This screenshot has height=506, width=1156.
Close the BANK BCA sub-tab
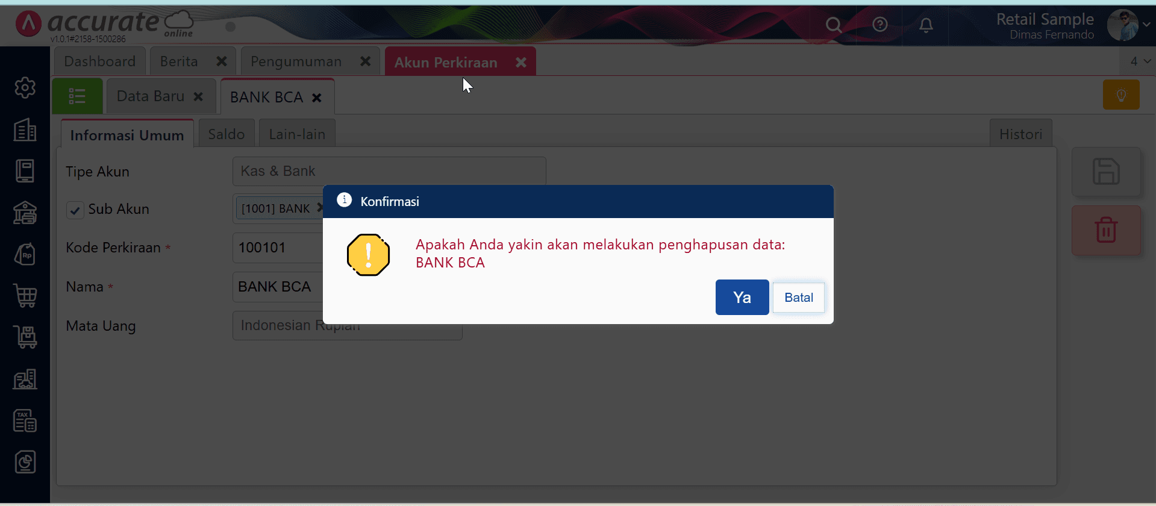[x=317, y=98]
